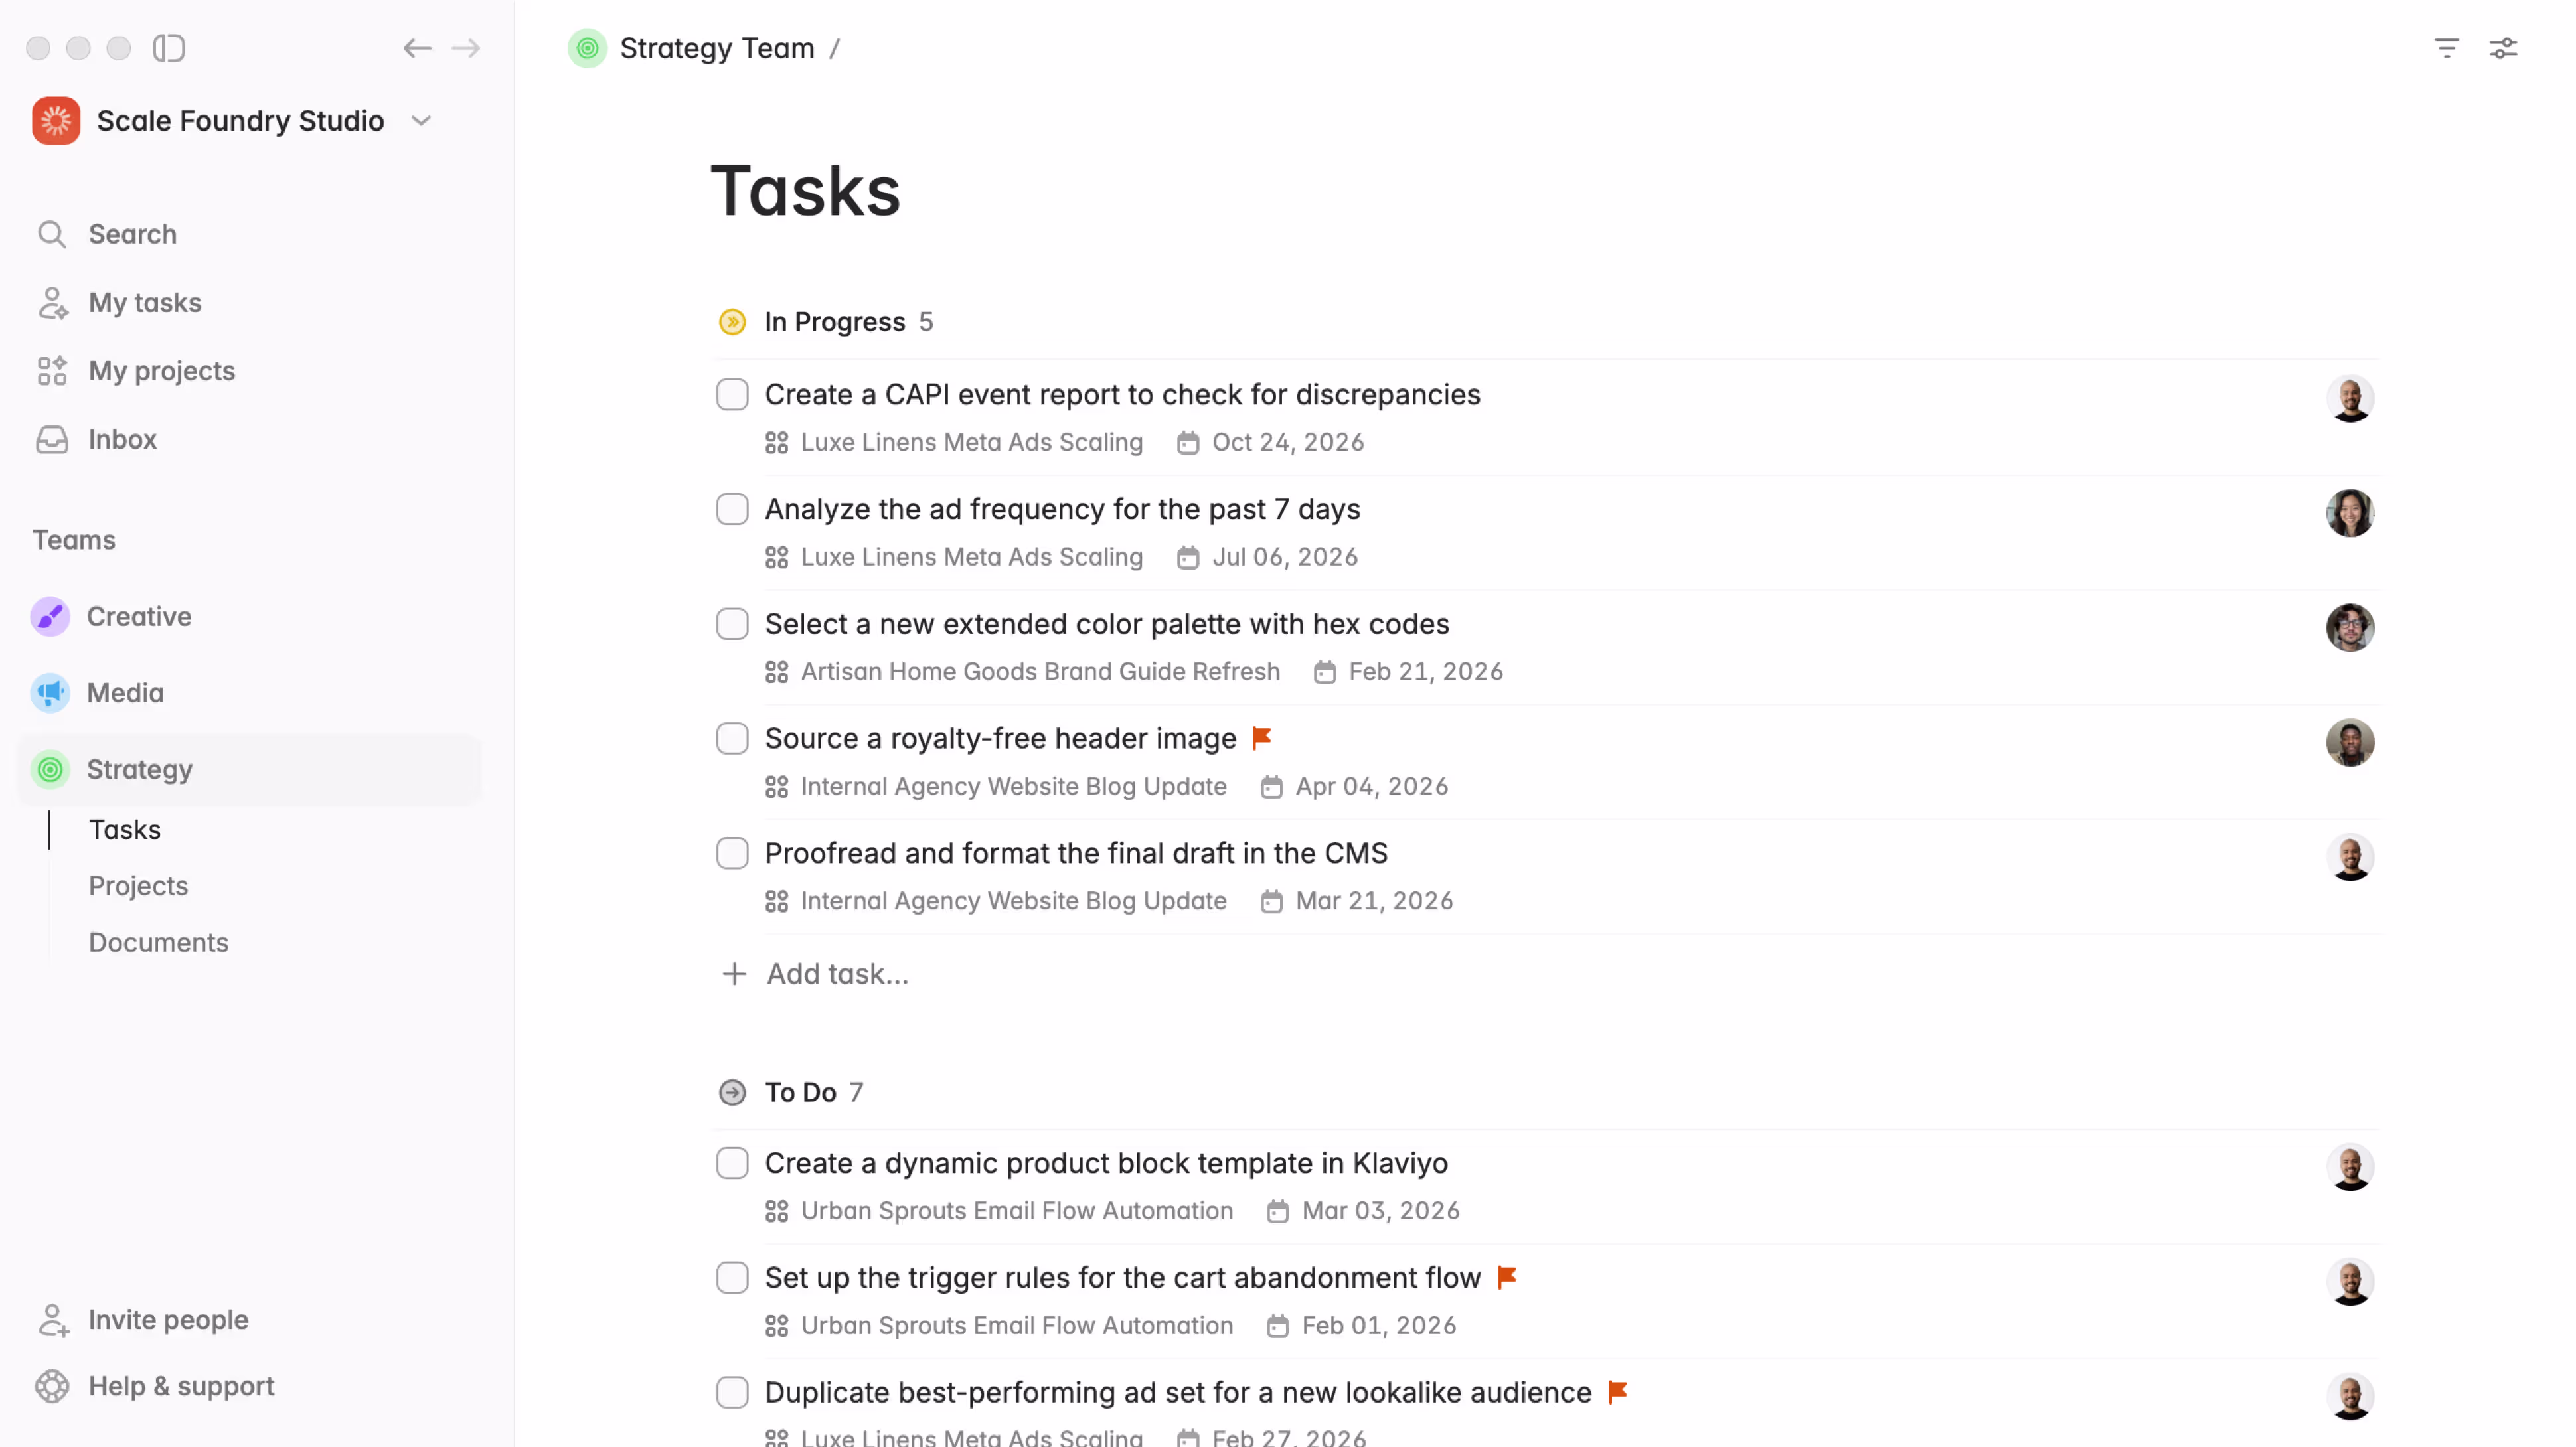Toggle the sidebar collapse icon

click(169, 48)
